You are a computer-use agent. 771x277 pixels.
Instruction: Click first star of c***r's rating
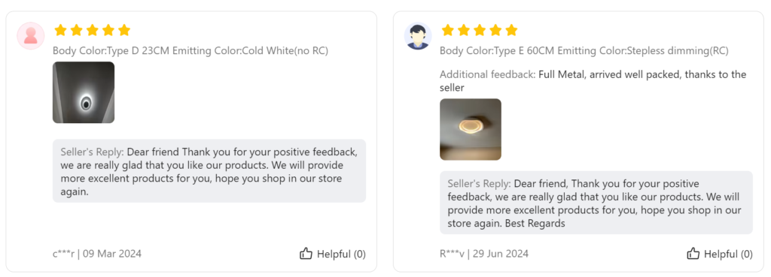coord(60,30)
